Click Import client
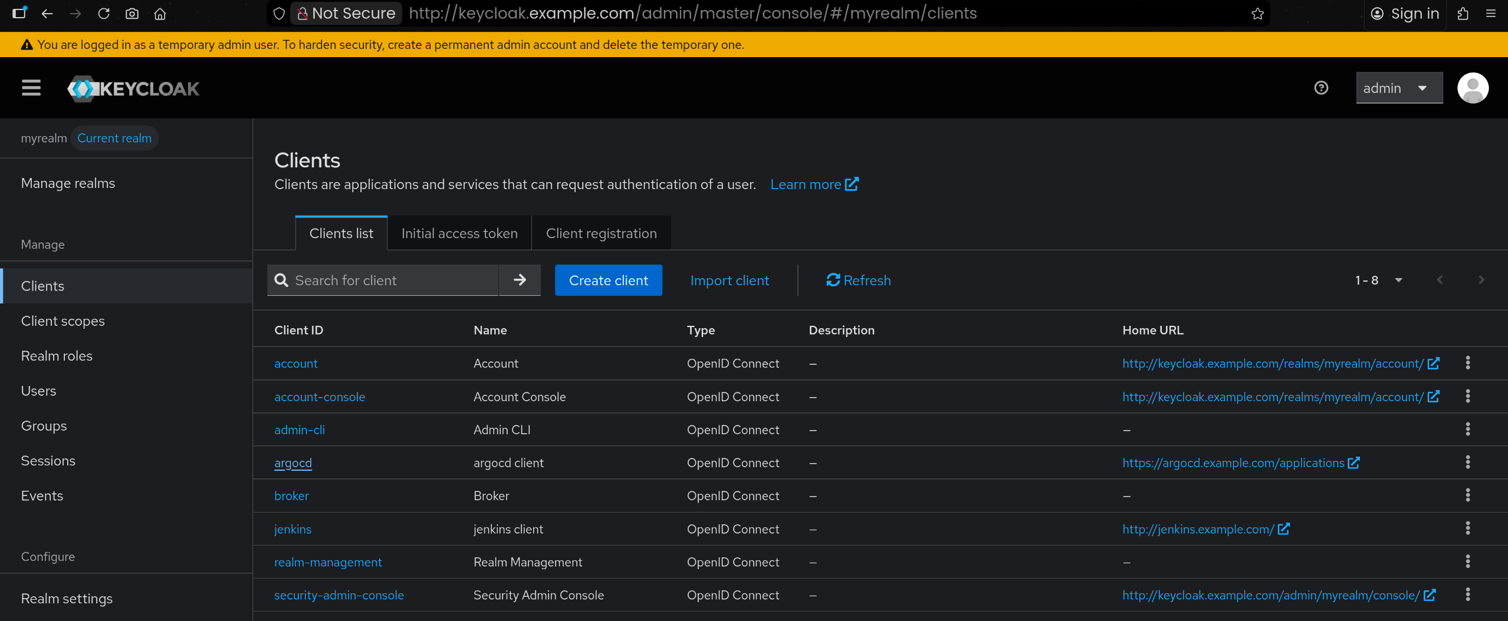 tap(730, 280)
